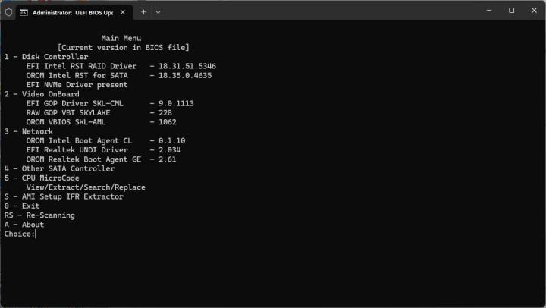Click '[Current version in BIOS file]' text

[124, 47]
